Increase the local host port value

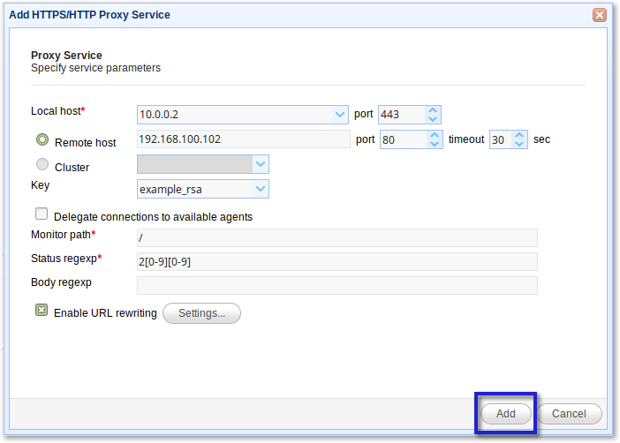pyautogui.click(x=433, y=110)
